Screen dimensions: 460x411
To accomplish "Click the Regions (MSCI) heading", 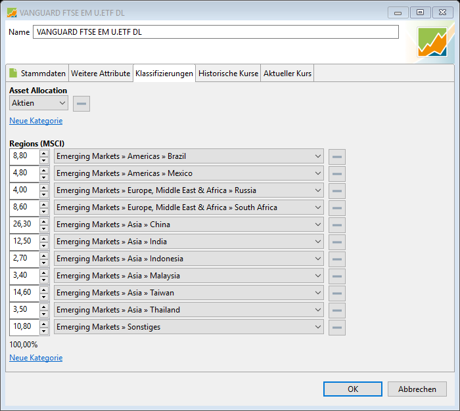I will click(x=37, y=143).
